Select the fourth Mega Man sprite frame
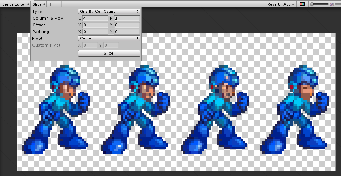Viewport: 341px width, 176px height. click(295, 110)
